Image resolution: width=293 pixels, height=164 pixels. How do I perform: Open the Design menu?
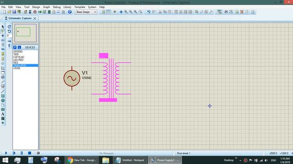coord(36,7)
